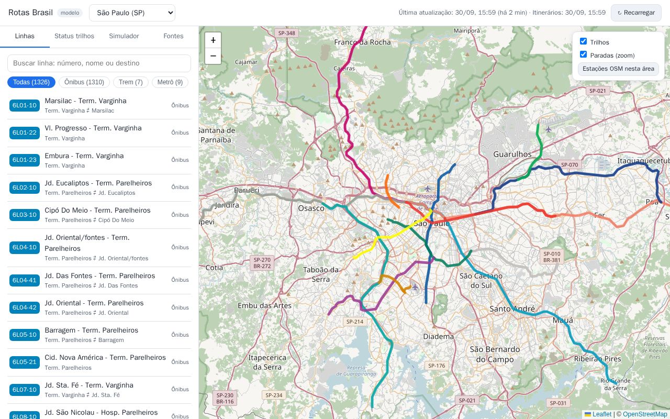Click the 6L04-42 line badge

25,307
